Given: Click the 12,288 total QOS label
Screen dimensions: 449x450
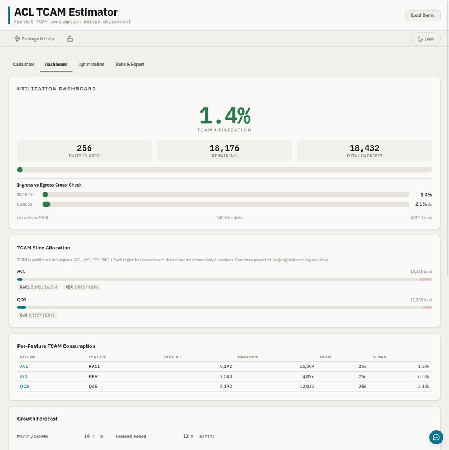Looking at the screenshot, I should tap(421, 299).
